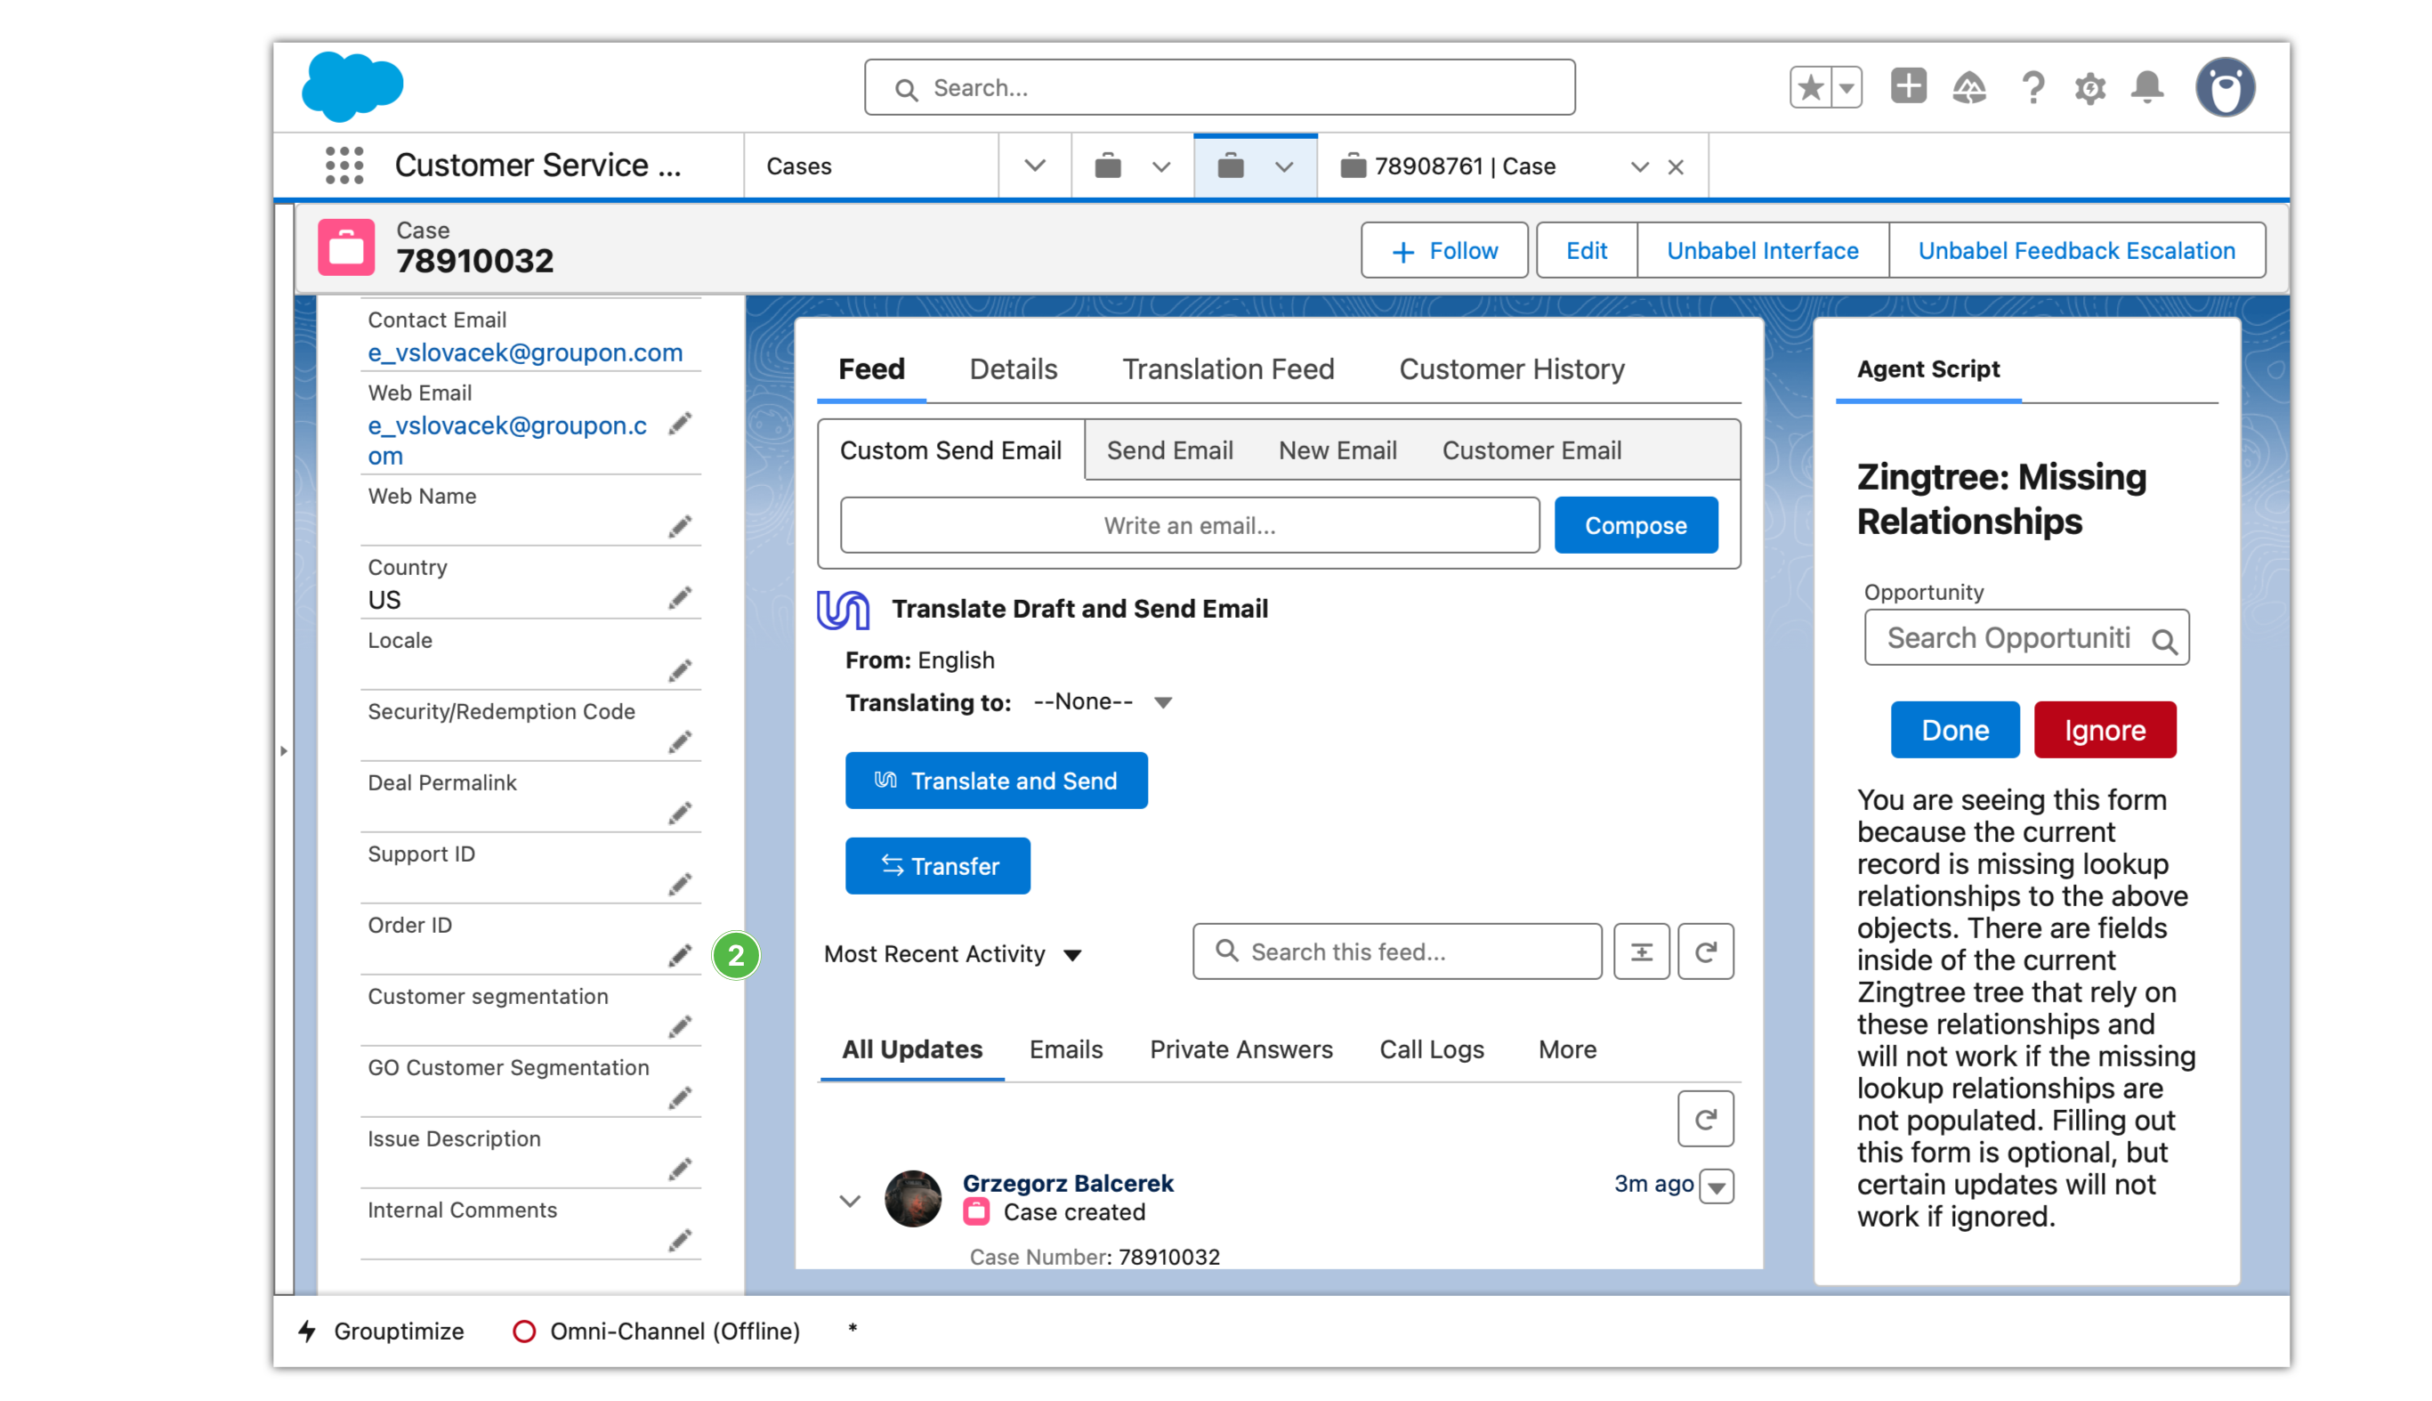2432x1401 pixels.
Task: Open the App Launcher grid icon
Action: tap(343, 166)
